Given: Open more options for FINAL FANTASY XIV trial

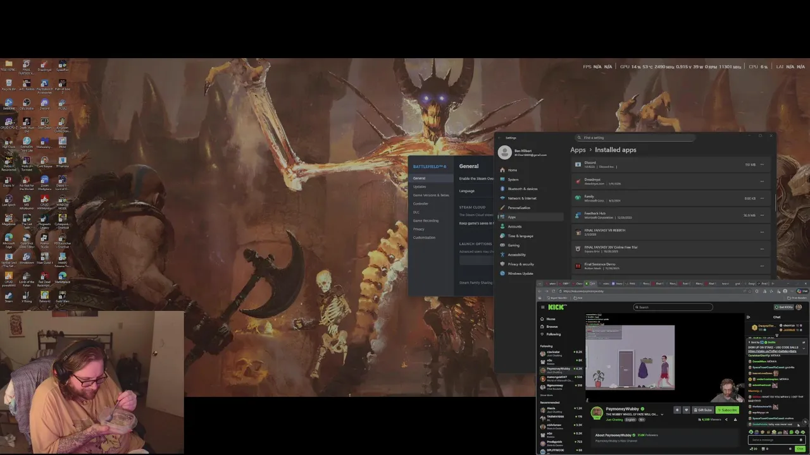Looking at the screenshot, I should [x=762, y=249].
